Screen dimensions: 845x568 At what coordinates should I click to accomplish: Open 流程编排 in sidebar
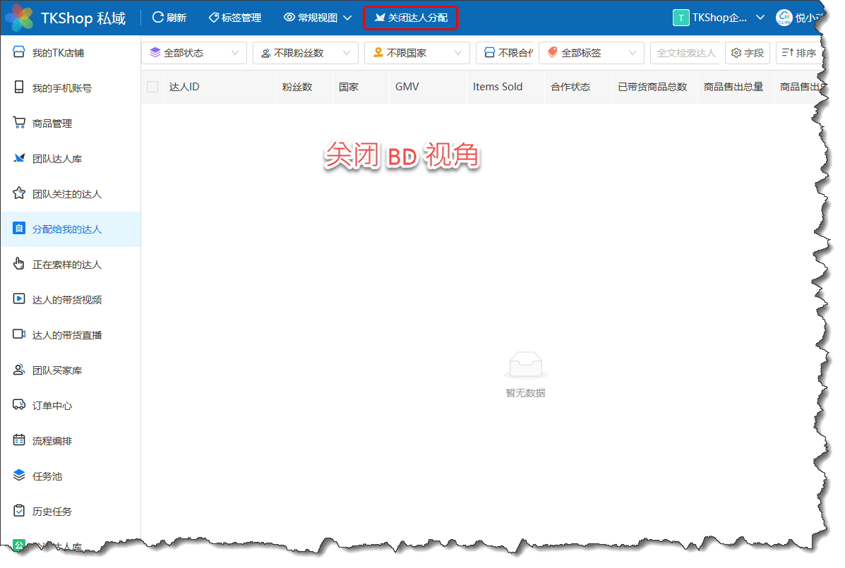click(70, 441)
